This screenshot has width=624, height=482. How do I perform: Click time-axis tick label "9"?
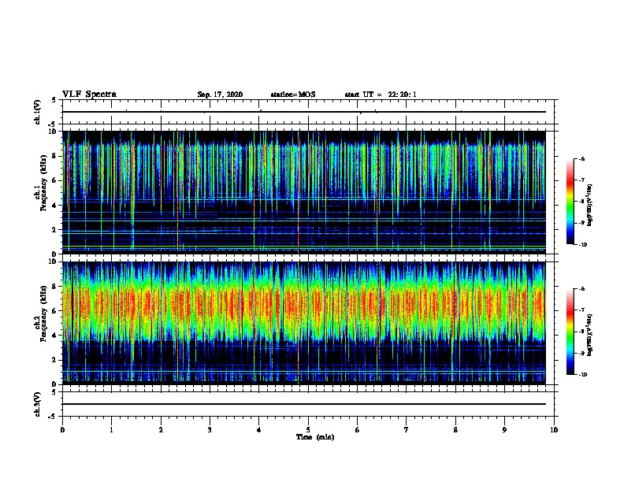[x=504, y=429]
